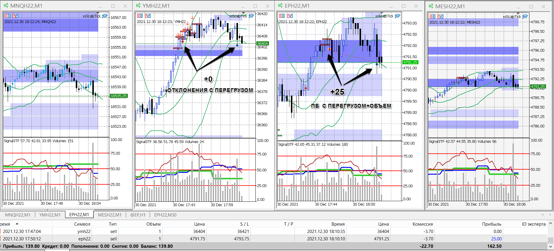The width and height of the screenshot is (554, 251).
Task: Click the Баланс: 139.80 summary text
Action: (157, 246)
